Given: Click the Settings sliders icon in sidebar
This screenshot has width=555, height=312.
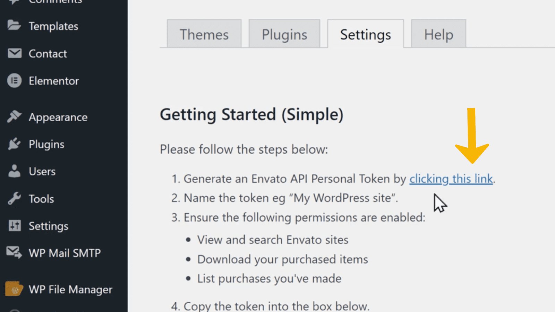Looking at the screenshot, I should [15, 226].
